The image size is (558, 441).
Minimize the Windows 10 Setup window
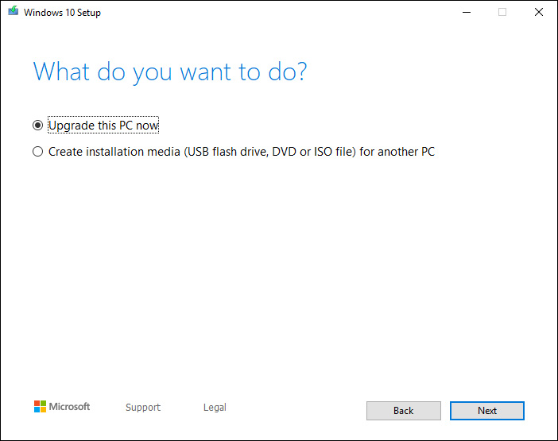pyautogui.click(x=467, y=12)
